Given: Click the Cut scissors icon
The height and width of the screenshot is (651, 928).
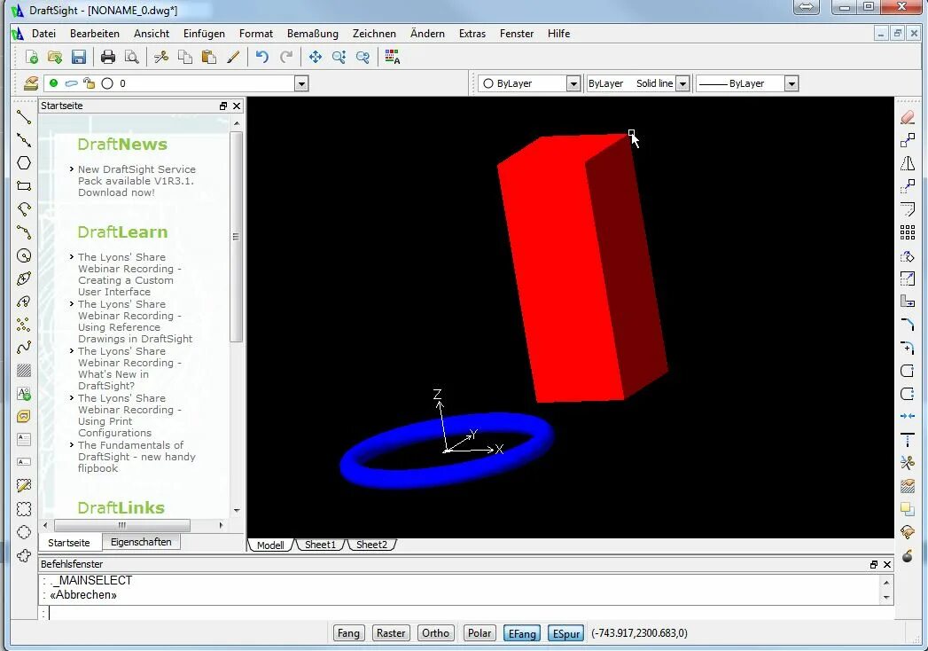Looking at the screenshot, I should (x=161, y=57).
